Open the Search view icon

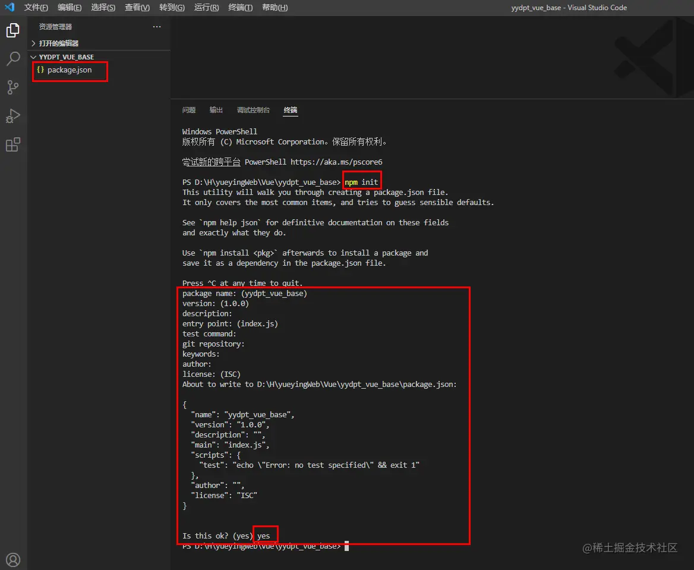pyautogui.click(x=13, y=58)
